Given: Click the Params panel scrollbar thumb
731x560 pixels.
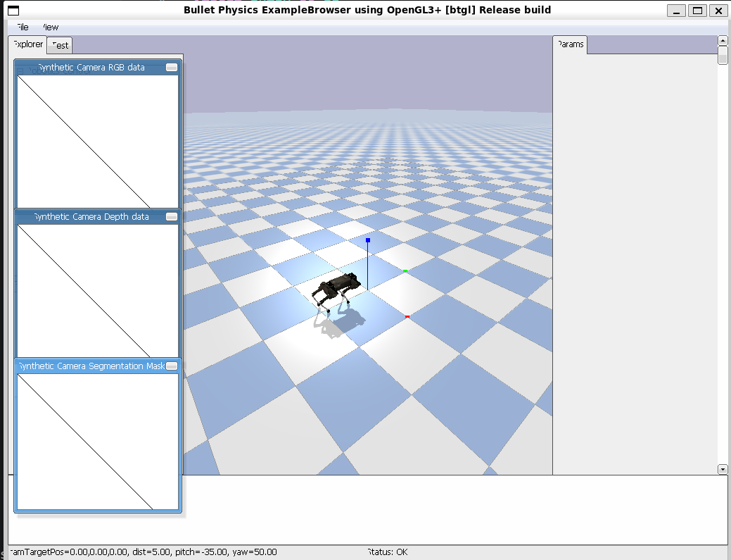Looking at the screenshot, I should 723,56.
